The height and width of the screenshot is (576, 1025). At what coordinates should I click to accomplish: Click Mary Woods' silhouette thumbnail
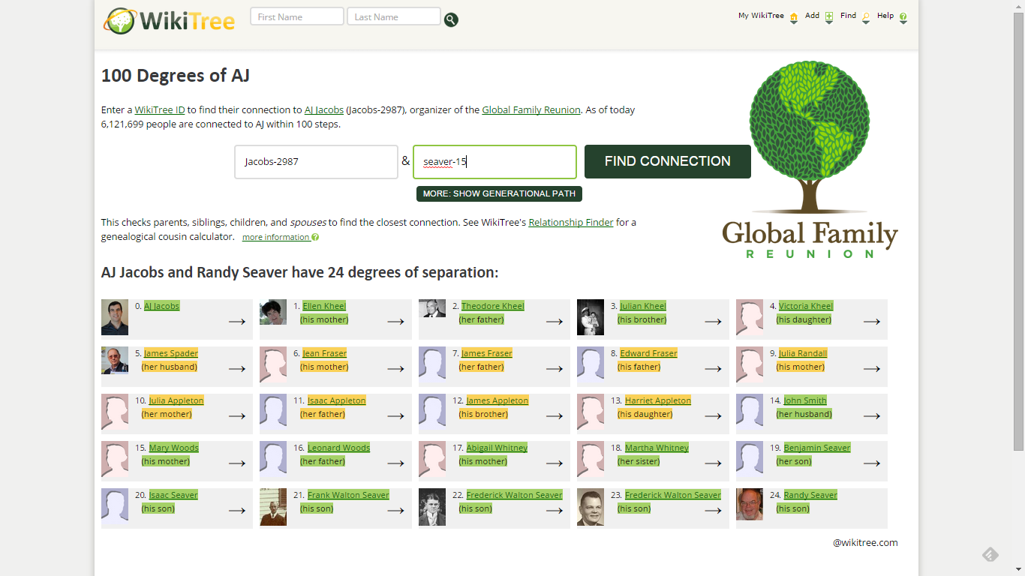(x=115, y=460)
